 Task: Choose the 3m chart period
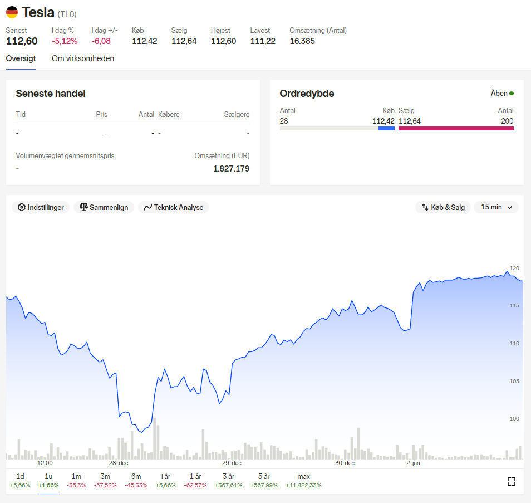105,481
